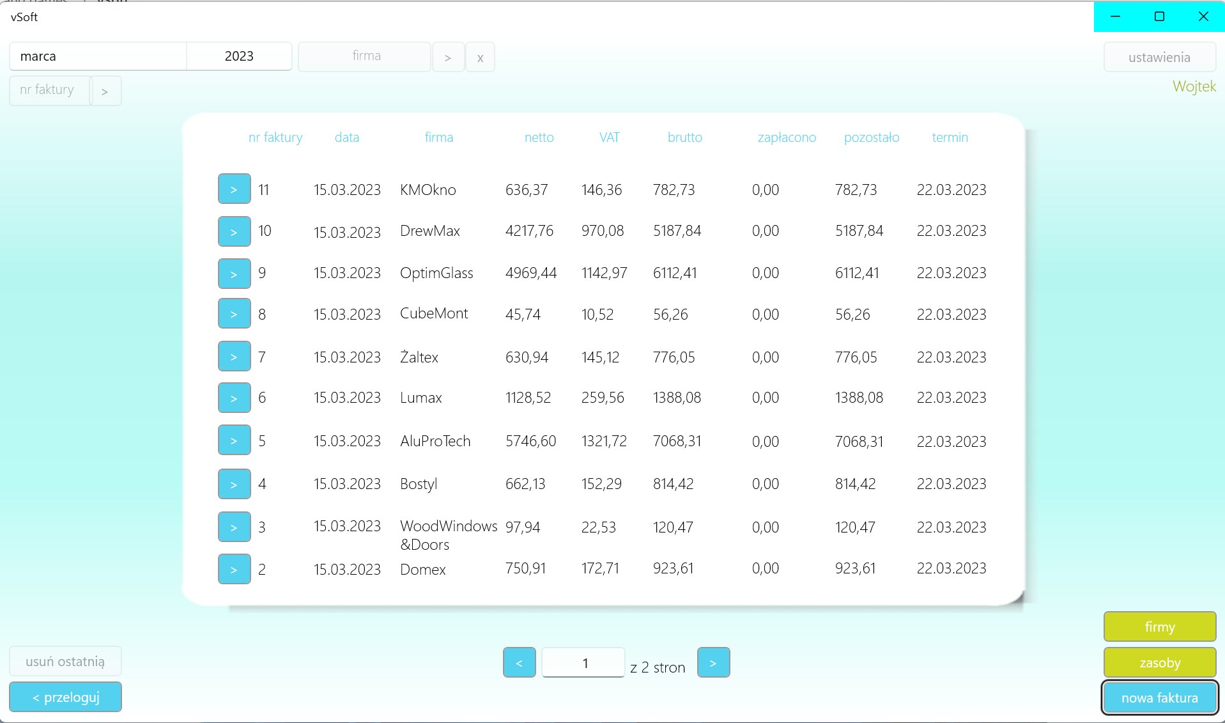This screenshot has height=723, width=1225.
Task: Create nowa faktura
Action: (x=1159, y=697)
